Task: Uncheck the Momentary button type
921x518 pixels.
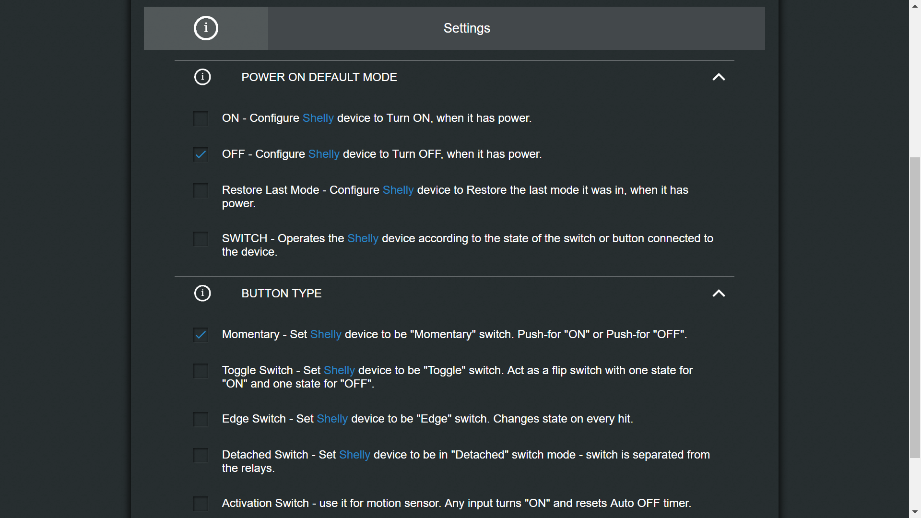Action: coord(201,335)
